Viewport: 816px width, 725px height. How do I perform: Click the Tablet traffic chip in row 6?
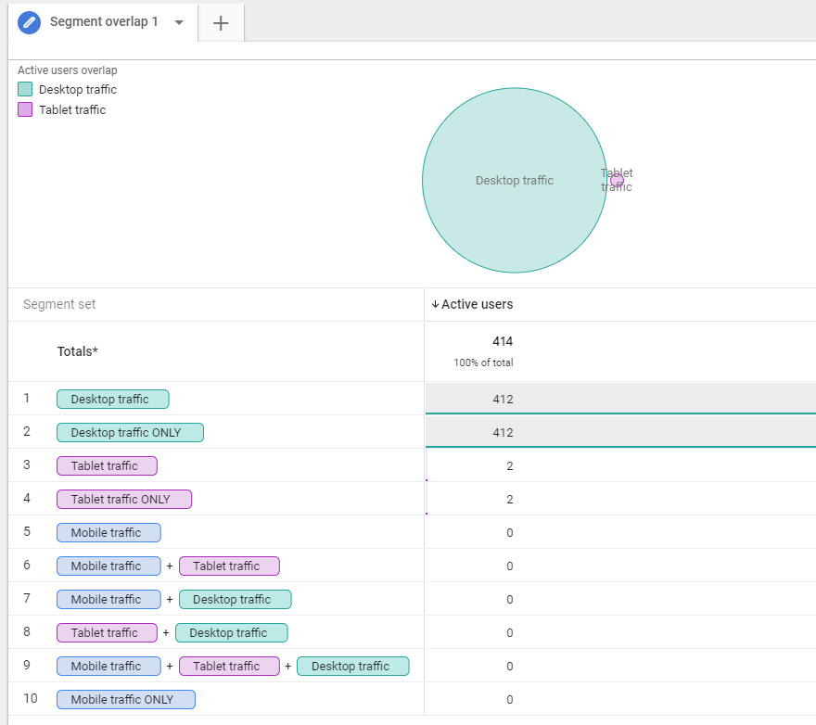(x=229, y=566)
